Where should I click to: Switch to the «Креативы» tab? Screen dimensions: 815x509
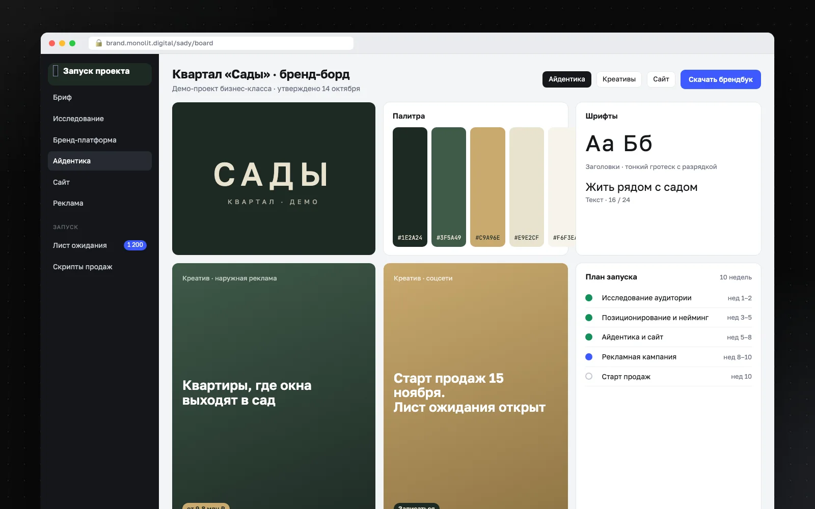click(x=619, y=79)
